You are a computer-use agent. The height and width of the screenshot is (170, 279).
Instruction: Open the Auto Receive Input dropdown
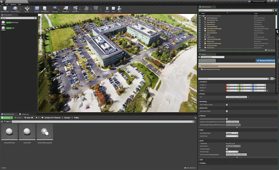[231, 133]
